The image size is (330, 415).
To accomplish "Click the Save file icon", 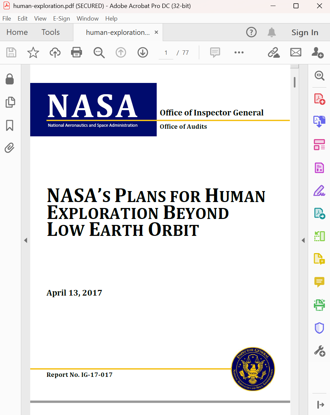I will coord(11,52).
